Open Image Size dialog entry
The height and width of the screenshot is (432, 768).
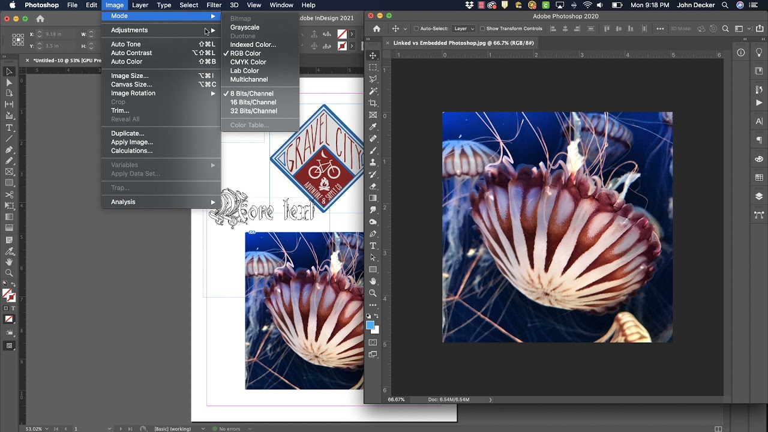pyautogui.click(x=130, y=76)
